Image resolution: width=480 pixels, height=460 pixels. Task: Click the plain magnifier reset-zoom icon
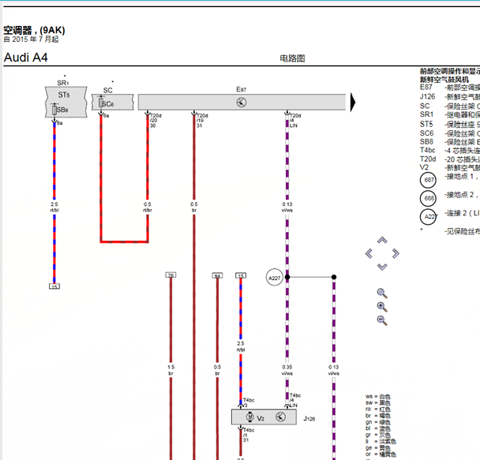pos(382,294)
